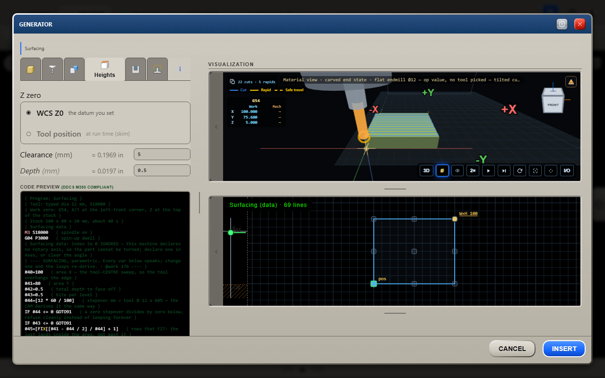Click the fit-to-view frame icon

[535, 171]
